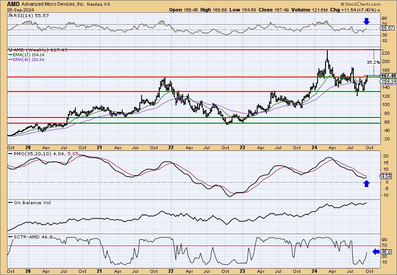The image size is (397, 275).
Task: Click the 100 mark on the price axis
Action: point(386,105)
